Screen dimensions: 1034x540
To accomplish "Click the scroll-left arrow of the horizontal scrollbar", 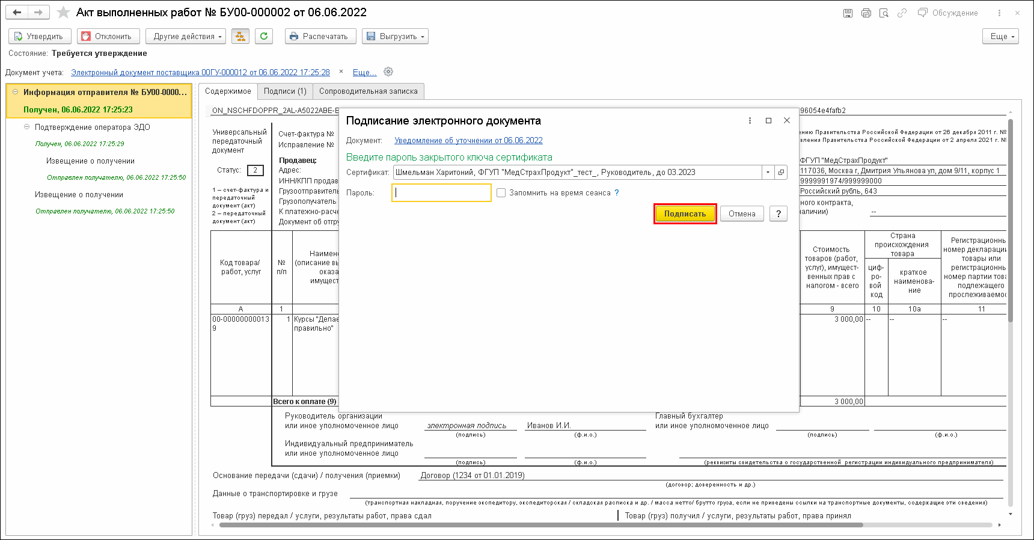I will click(x=212, y=525).
